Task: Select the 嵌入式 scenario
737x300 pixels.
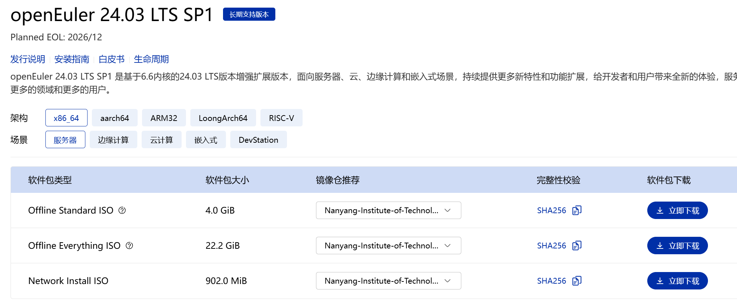Action: pos(206,139)
